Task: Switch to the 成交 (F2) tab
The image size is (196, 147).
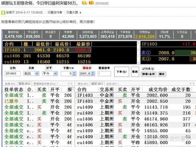Action: tap(97, 84)
